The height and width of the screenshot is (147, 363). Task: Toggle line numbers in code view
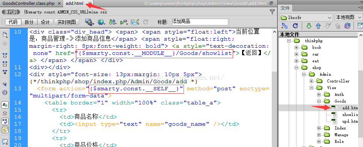(x=5, y=105)
